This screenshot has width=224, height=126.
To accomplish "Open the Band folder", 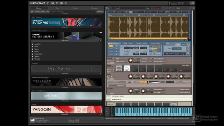I will [x=36, y=47].
